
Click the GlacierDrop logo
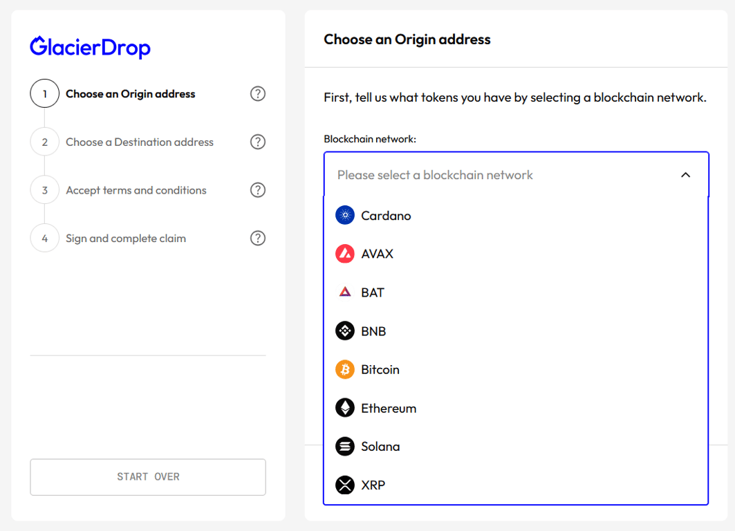pos(90,47)
